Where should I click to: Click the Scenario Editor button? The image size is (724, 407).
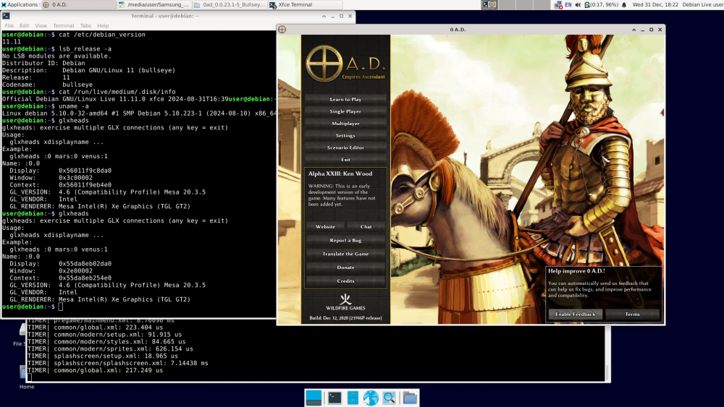(x=345, y=147)
